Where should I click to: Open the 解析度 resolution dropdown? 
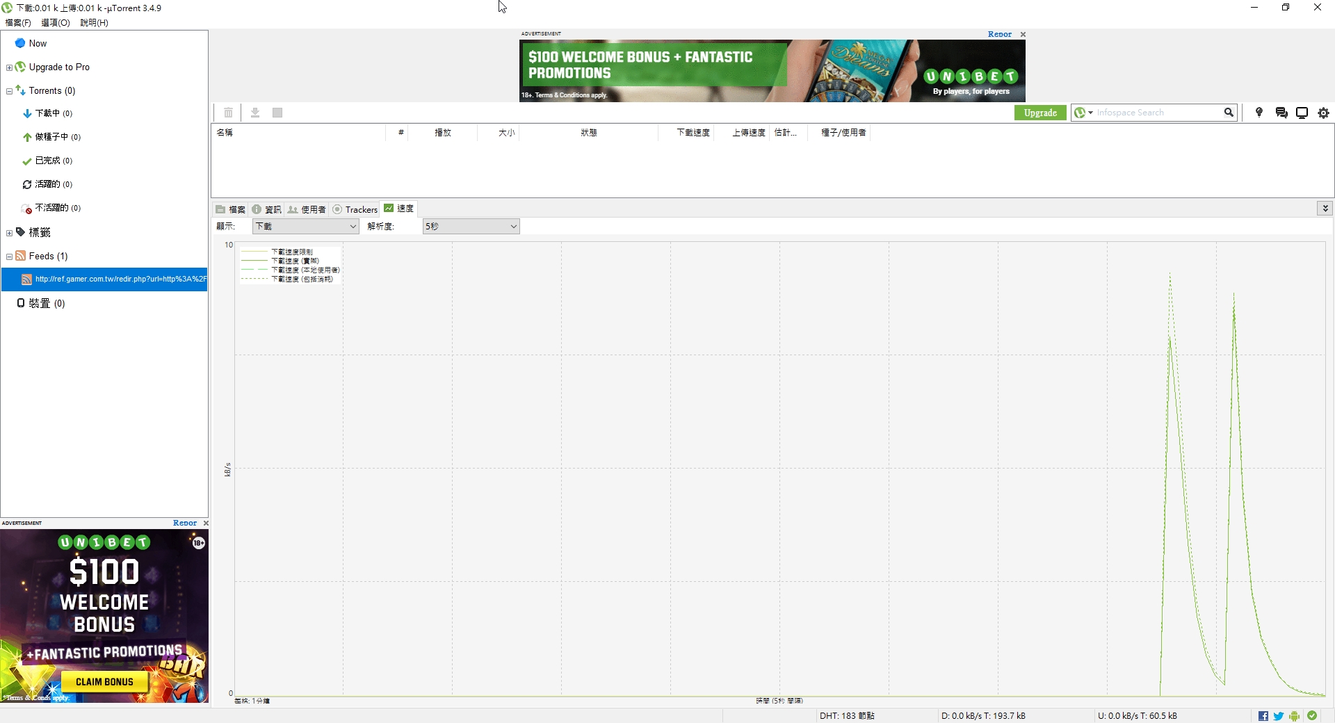coord(471,226)
